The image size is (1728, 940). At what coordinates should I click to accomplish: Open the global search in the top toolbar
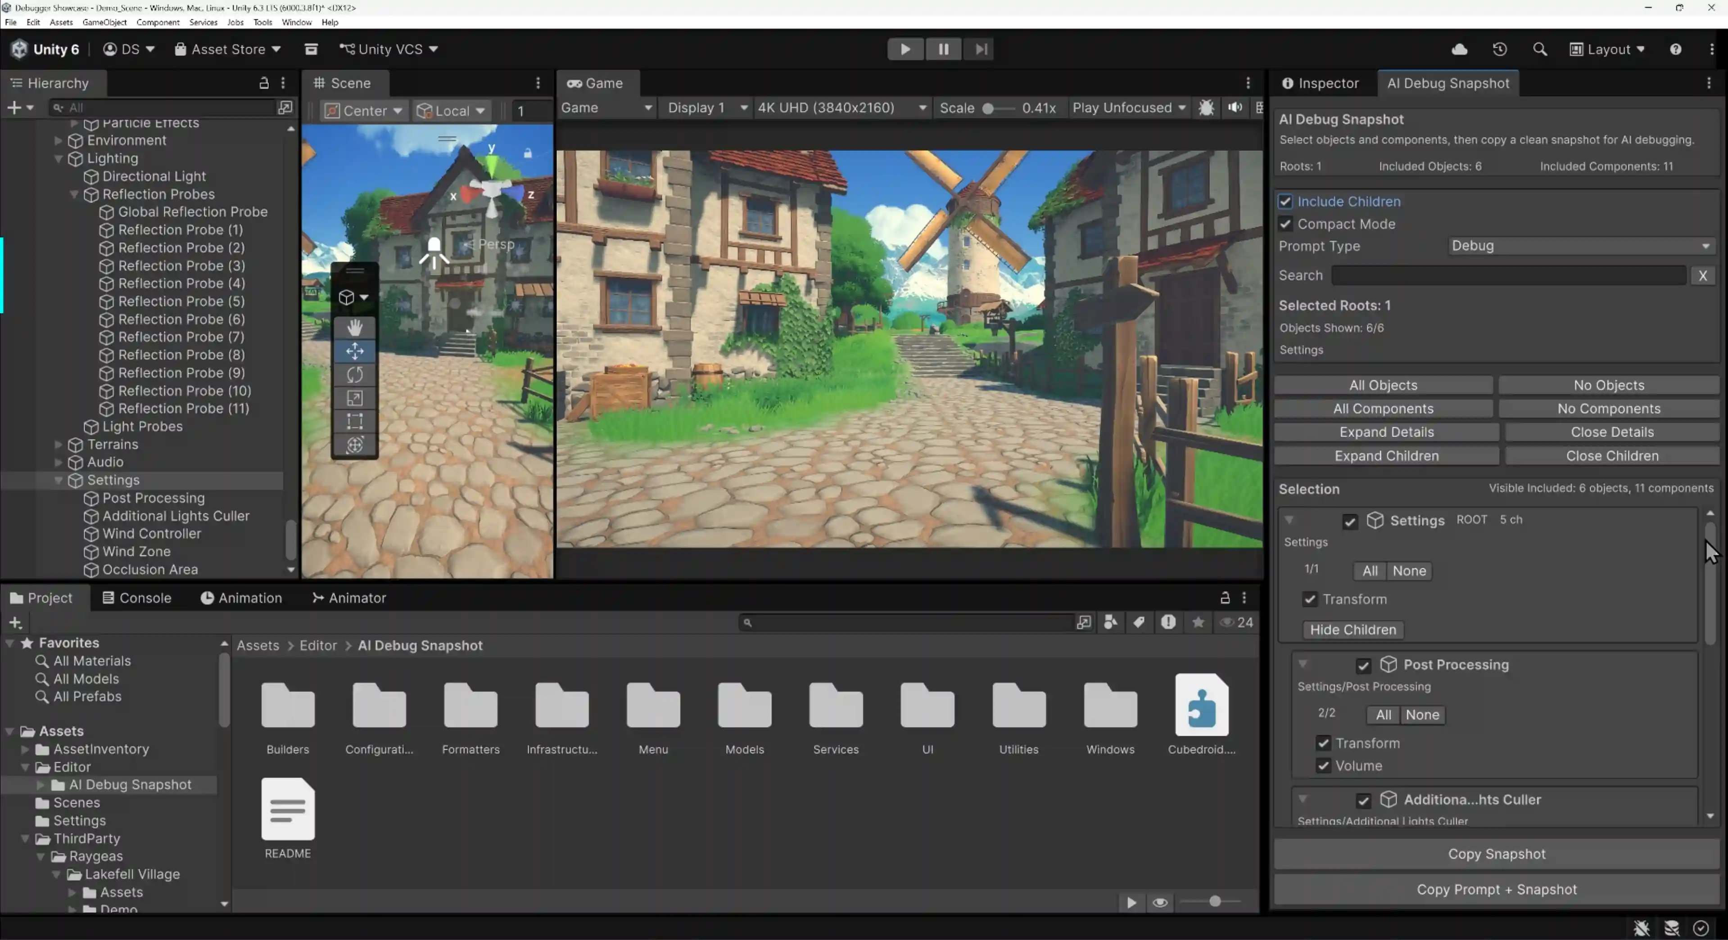(1540, 49)
